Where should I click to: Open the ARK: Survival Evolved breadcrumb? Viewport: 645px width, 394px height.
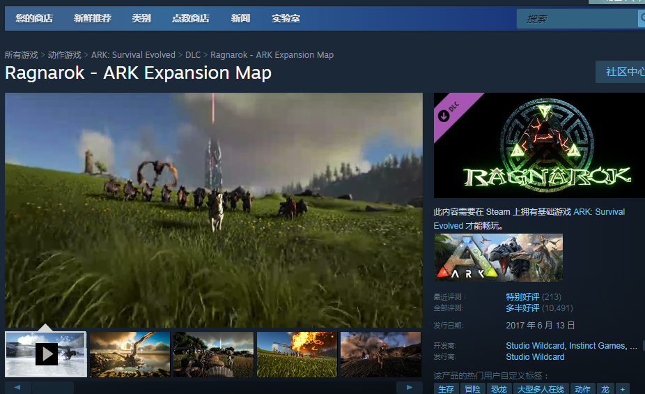point(133,55)
